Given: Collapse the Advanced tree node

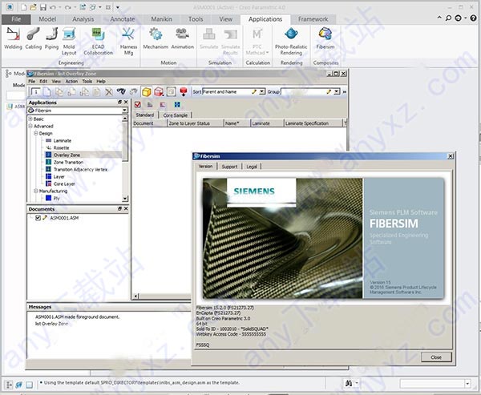Looking at the screenshot, I should coord(30,126).
